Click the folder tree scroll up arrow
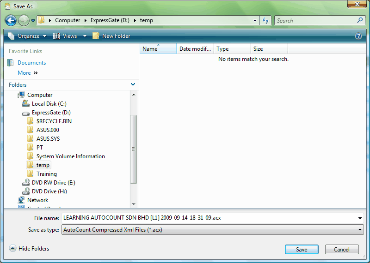The width and height of the screenshot is (370, 263). (134, 95)
